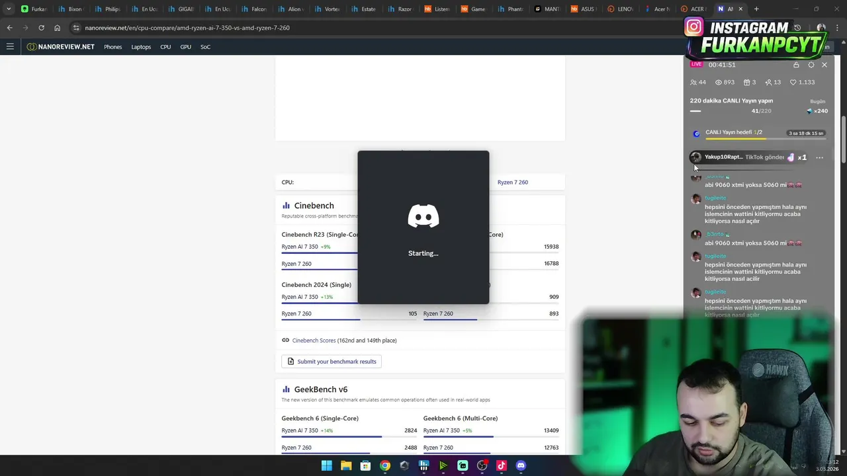Click the Ryzen 7 260 header link

click(x=513, y=182)
